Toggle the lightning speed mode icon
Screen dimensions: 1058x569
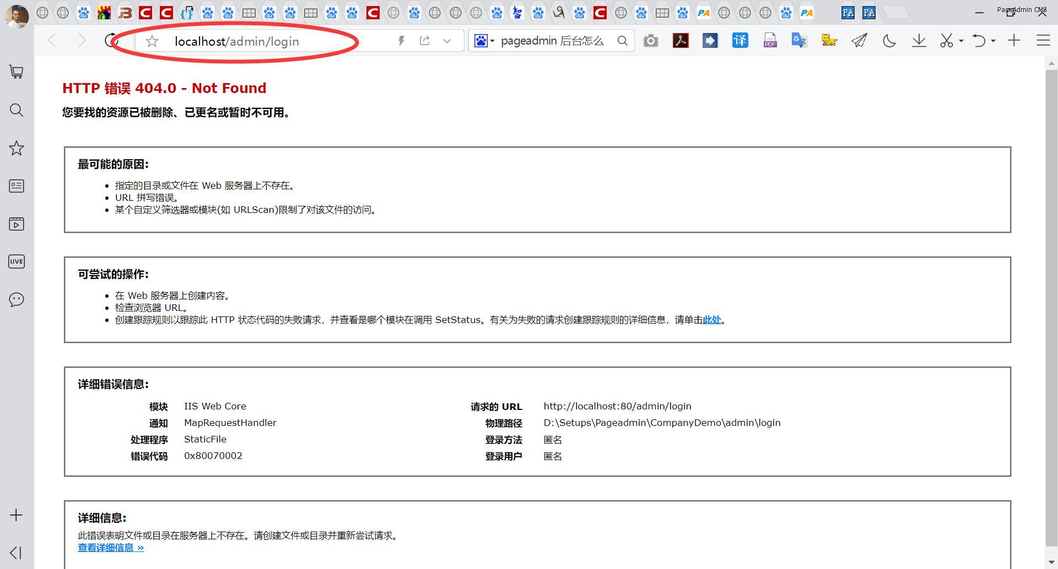tap(401, 41)
